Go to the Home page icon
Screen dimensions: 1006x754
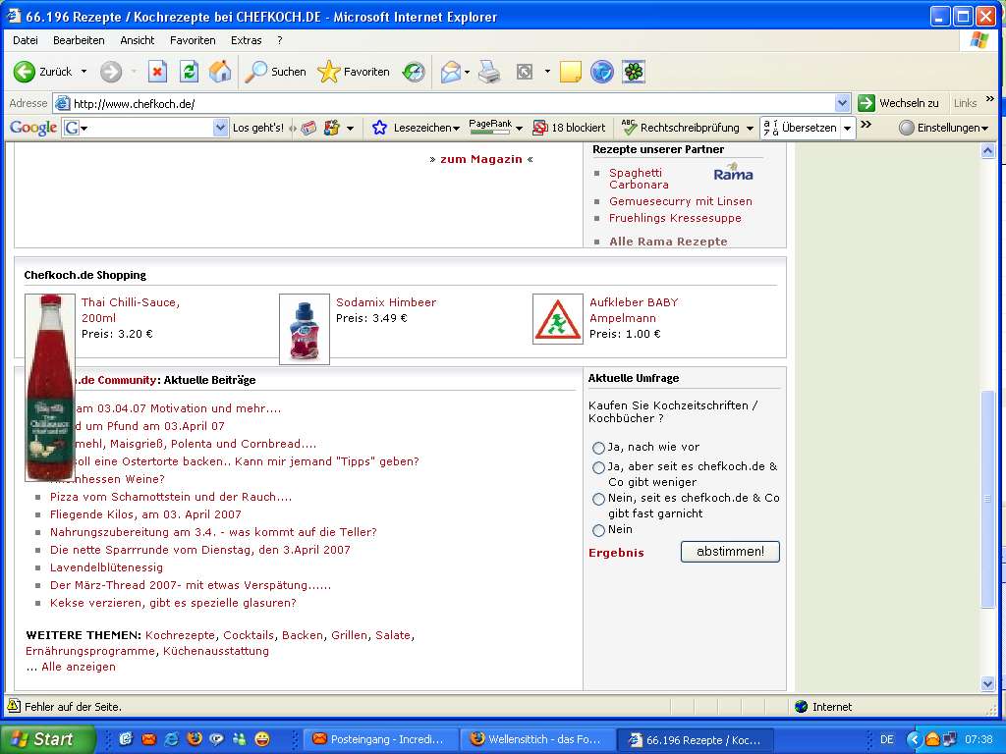[x=220, y=72]
